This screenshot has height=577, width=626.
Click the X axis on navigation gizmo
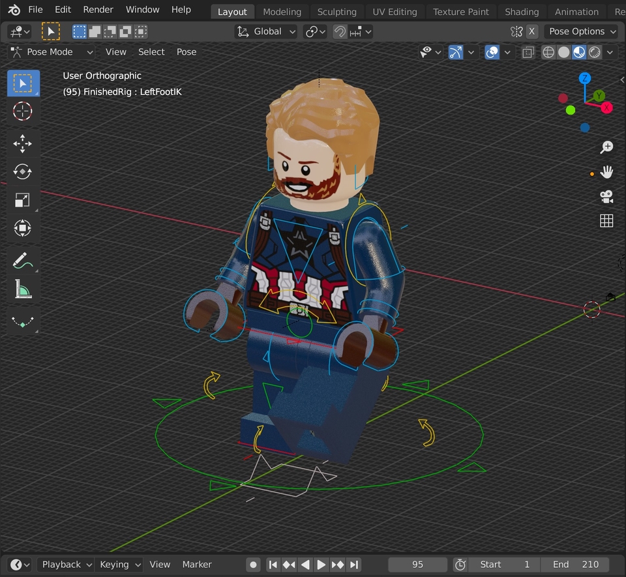click(607, 108)
